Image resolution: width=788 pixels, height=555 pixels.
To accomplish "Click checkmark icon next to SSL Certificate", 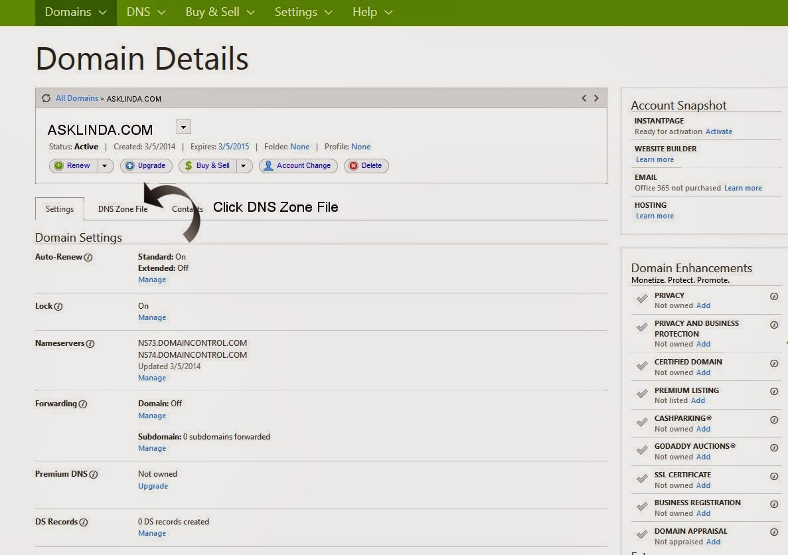I will [642, 478].
